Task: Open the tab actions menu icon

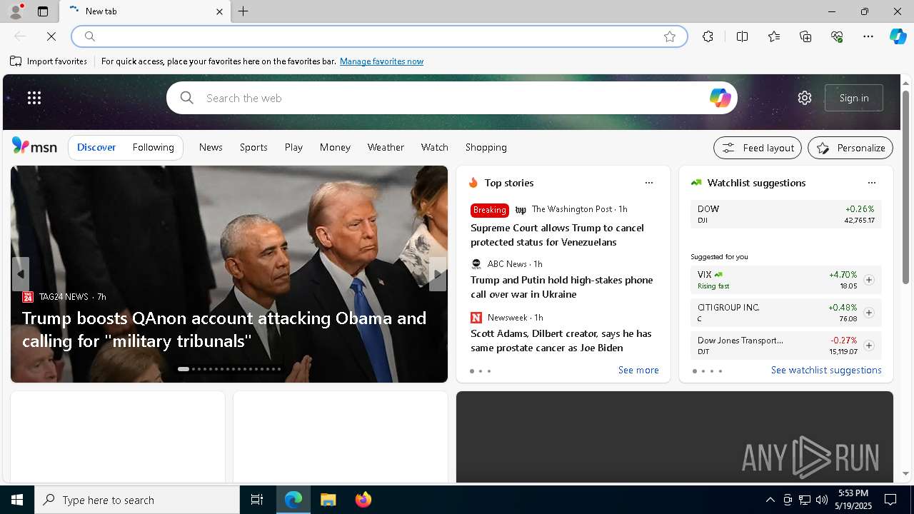Action: point(43,11)
